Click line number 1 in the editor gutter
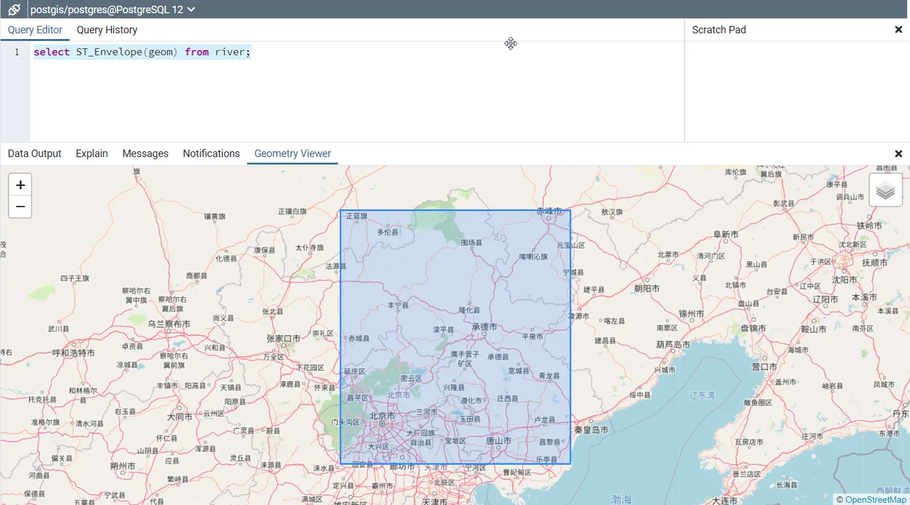This screenshot has height=505, width=910. pyautogui.click(x=17, y=52)
